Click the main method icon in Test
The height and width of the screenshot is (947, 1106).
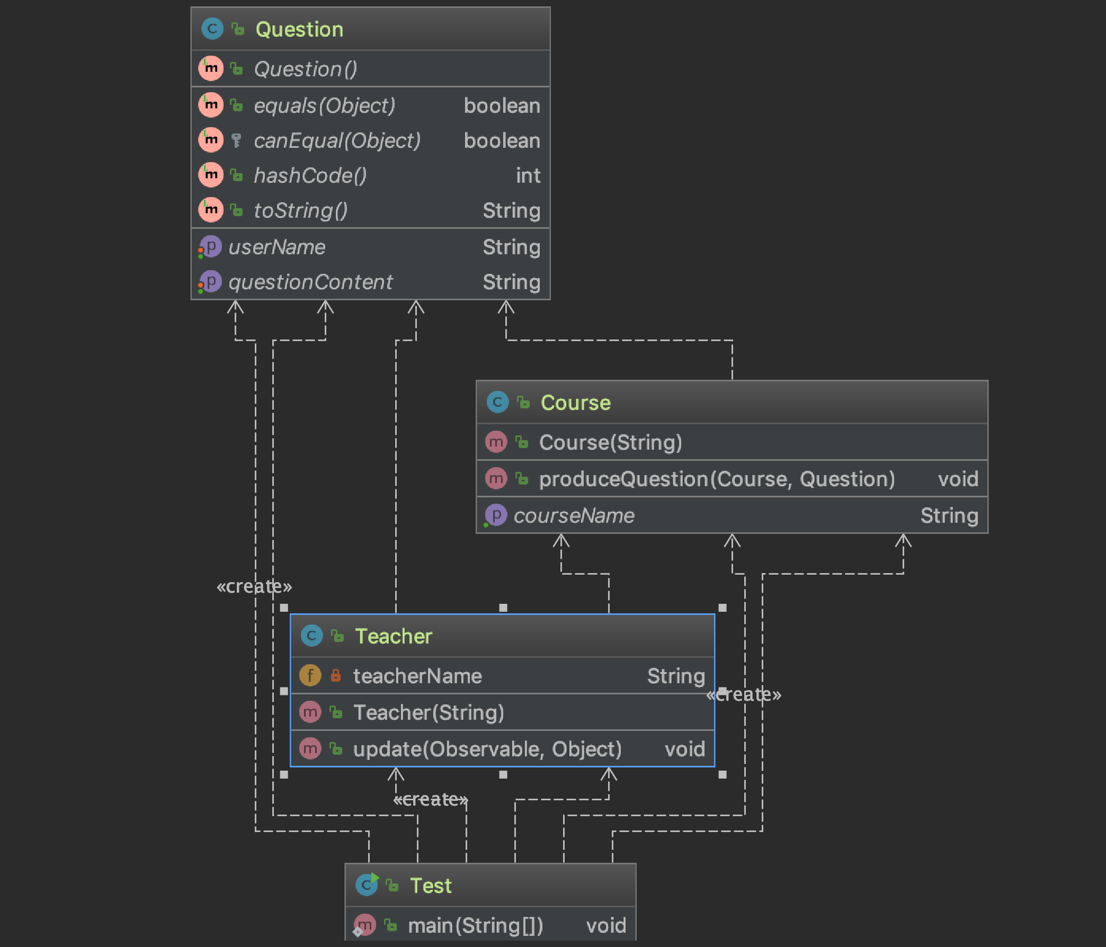(x=364, y=925)
